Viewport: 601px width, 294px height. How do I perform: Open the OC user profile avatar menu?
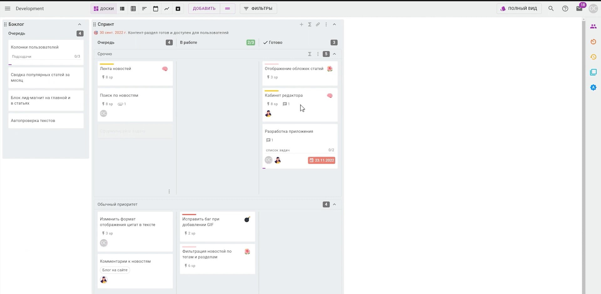click(593, 8)
